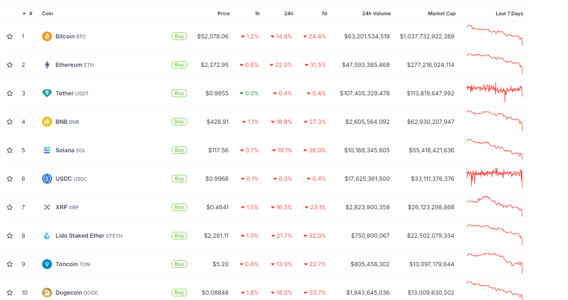The image size is (568, 300).
Task: Open the Solana SOL coin page
Action: pyautogui.click(x=71, y=150)
